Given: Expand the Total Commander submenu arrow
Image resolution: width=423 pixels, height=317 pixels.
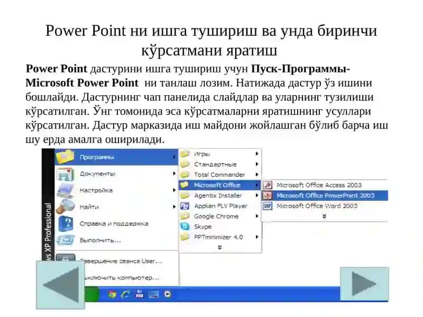Looking at the screenshot, I should coord(257,174).
